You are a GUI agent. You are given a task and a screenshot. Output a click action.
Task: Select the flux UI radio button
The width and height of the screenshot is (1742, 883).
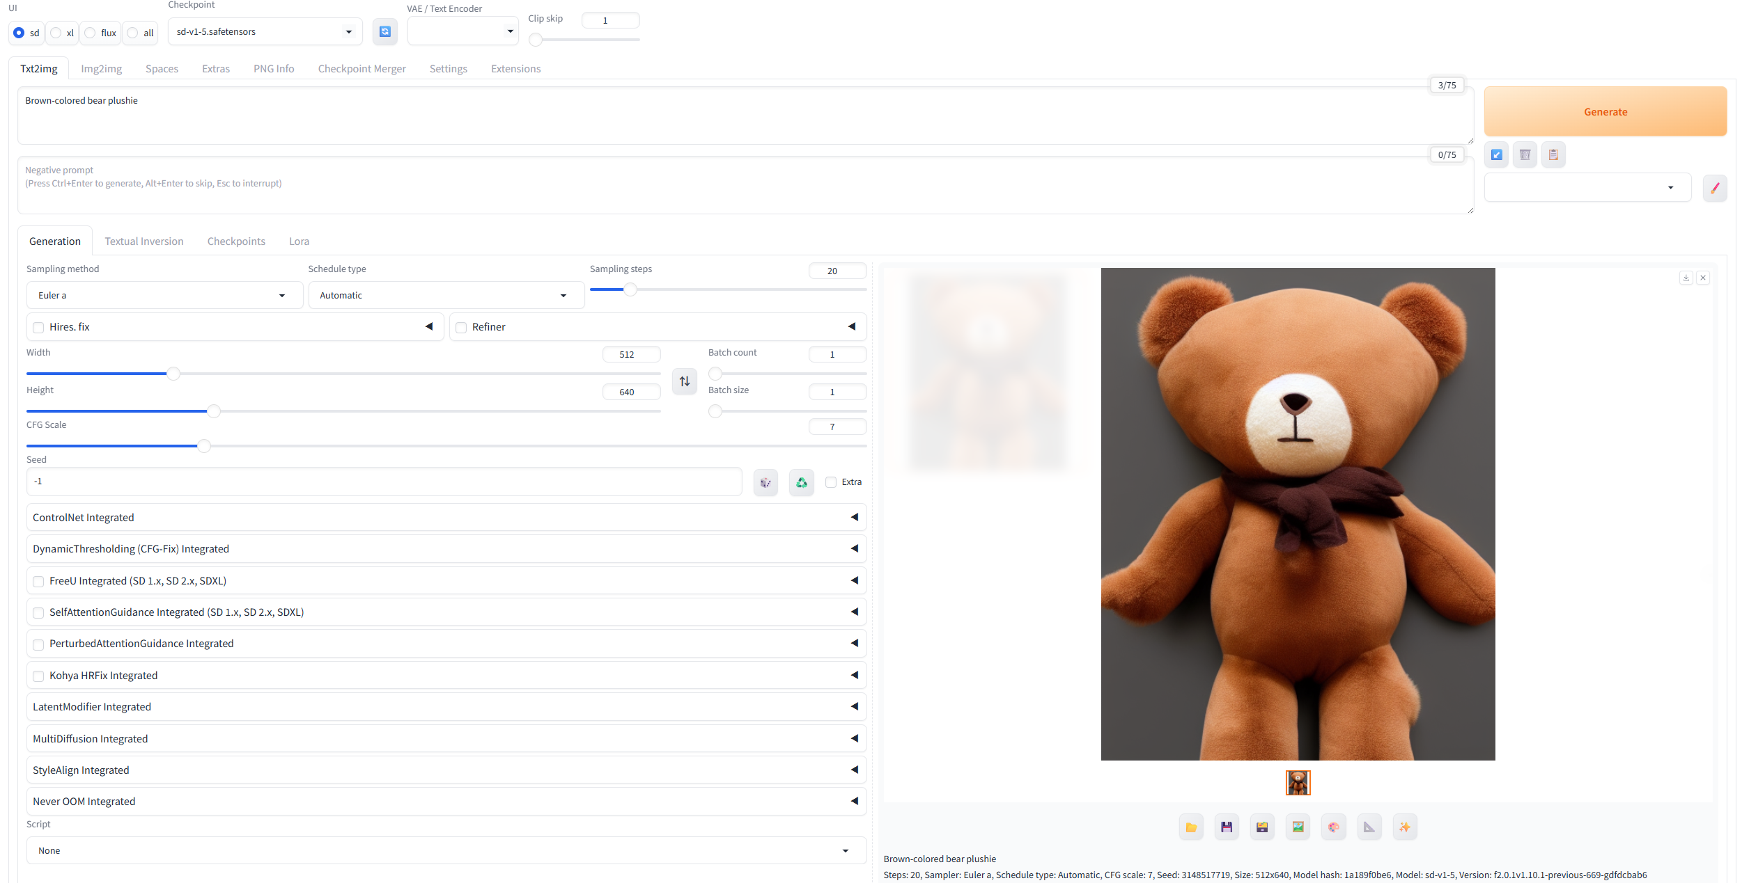click(x=91, y=33)
